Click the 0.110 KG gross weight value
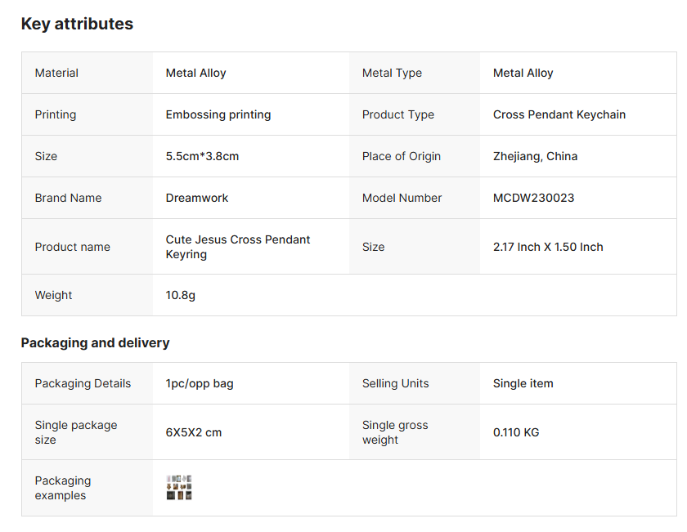The image size is (687, 532). point(516,432)
